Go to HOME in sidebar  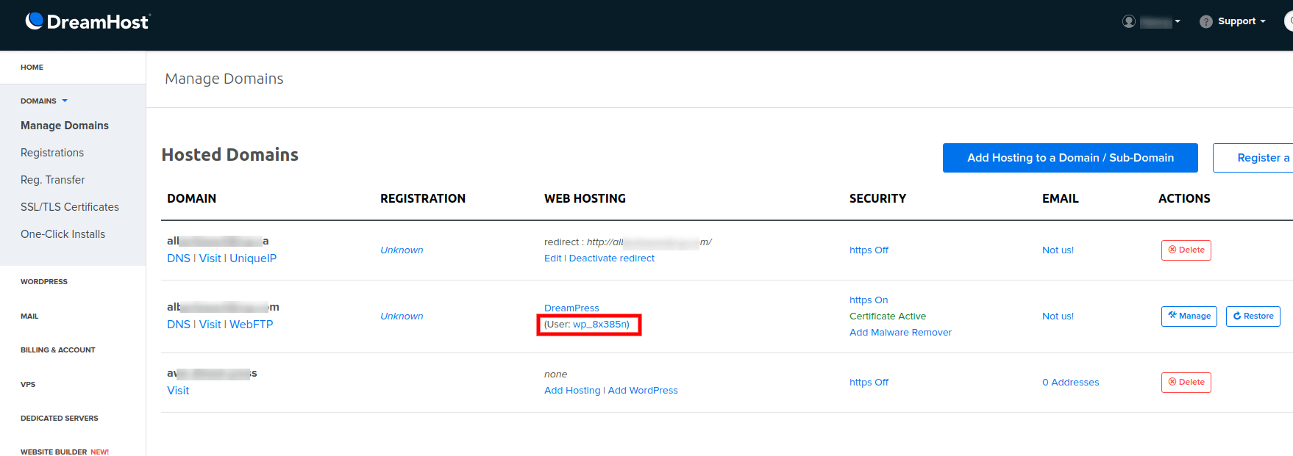32,67
